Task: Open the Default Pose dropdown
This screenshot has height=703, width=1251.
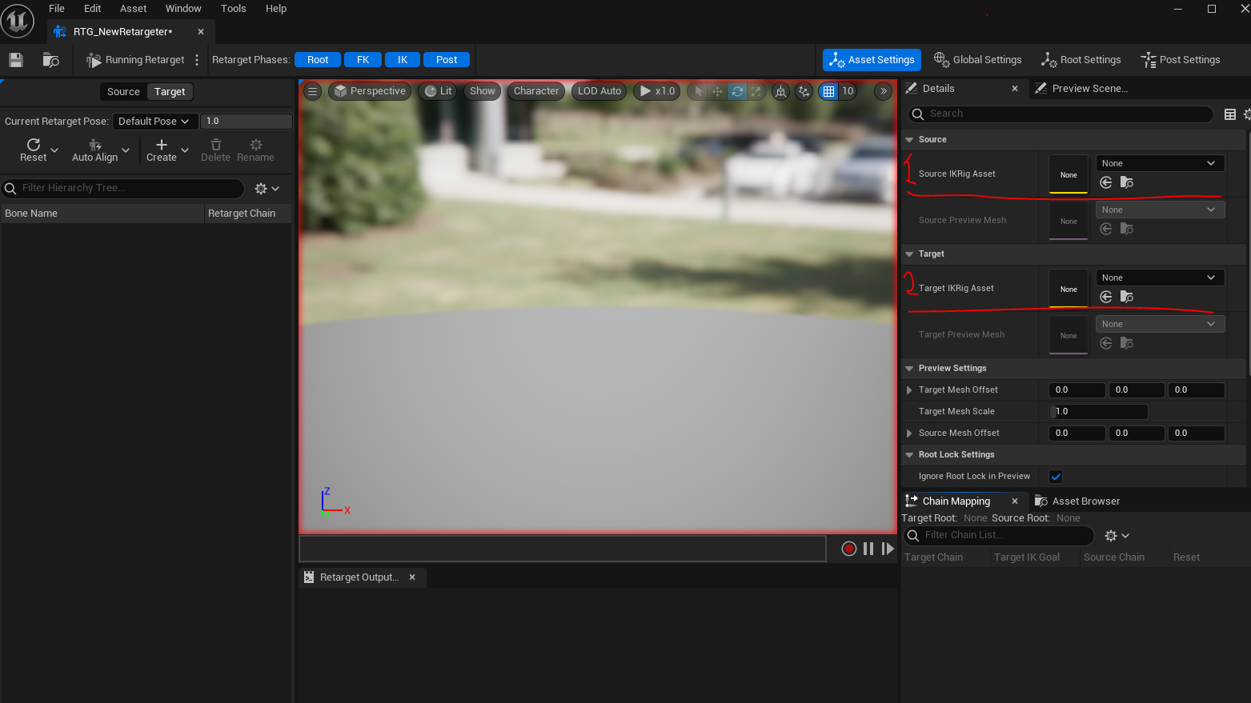Action: click(x=154, y=122)
